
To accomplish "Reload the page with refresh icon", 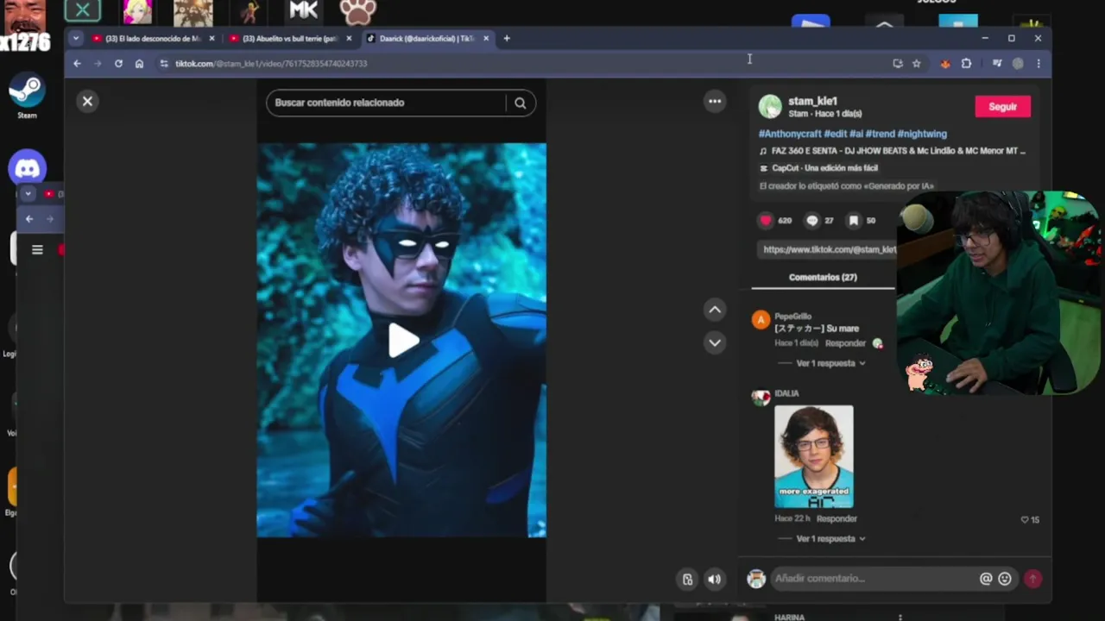I will tap(118, 63).
